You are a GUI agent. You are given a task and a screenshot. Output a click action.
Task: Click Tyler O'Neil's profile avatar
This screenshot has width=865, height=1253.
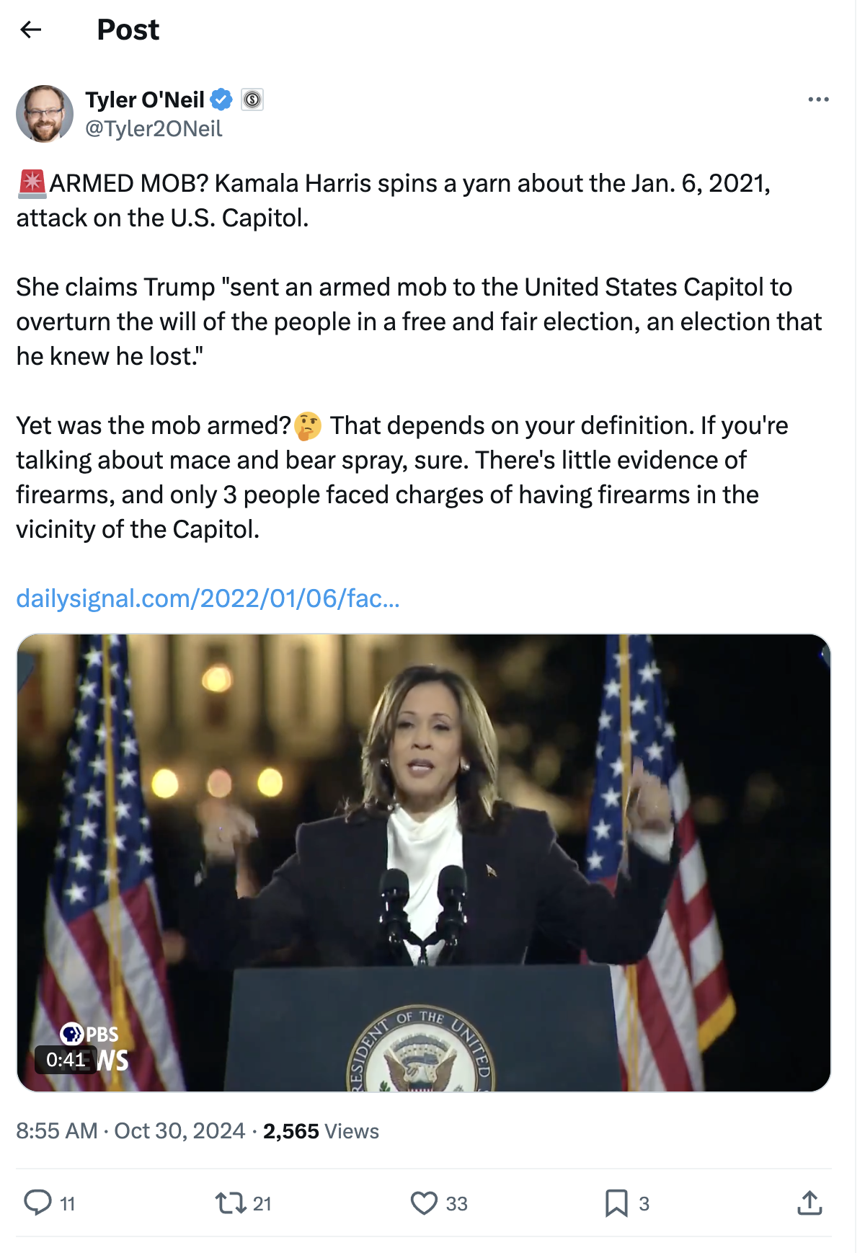point(45,114)
